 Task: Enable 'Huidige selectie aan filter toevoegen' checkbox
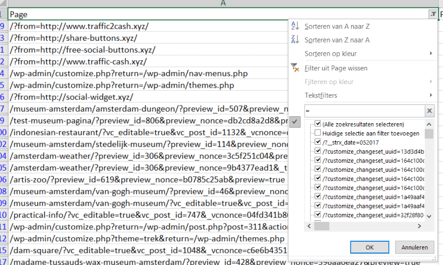point(317,133)
